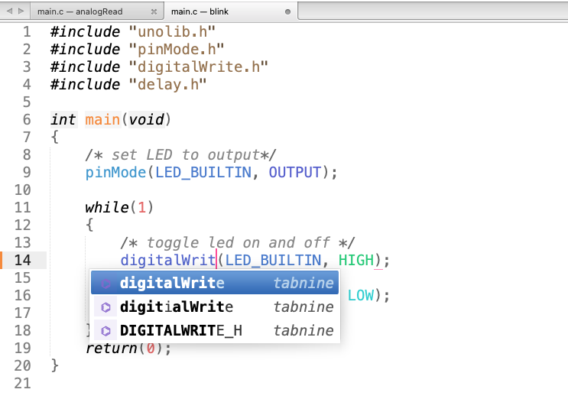Click the OUTPUT constant on line 9

pyautogui.click(x=295, y=173)
